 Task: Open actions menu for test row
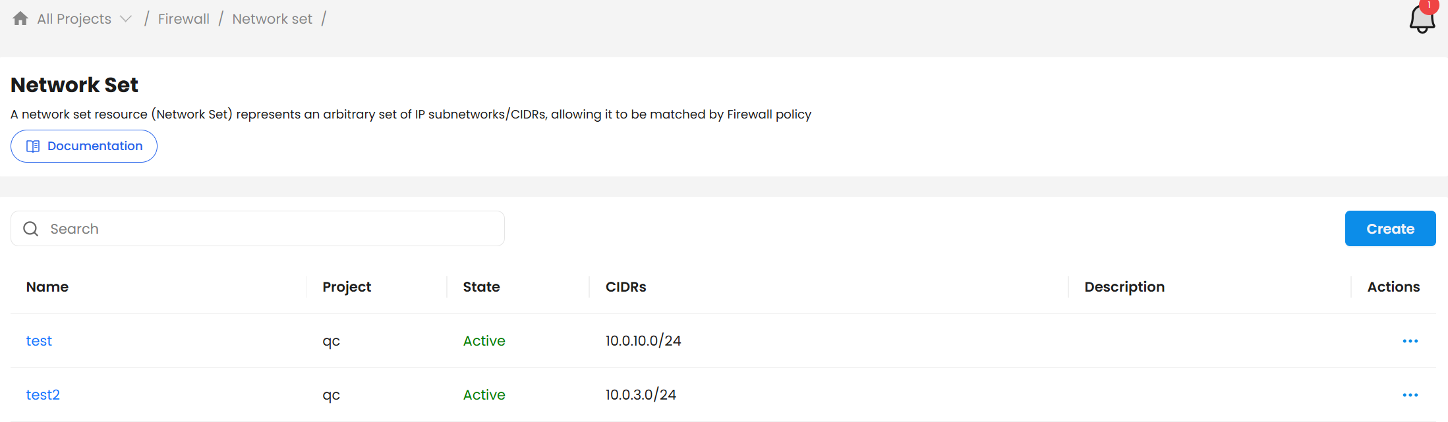[x=1410, y=341]
